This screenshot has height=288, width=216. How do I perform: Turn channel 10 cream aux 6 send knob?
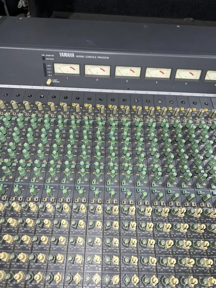pyautogui.click(x=116, y=242)
